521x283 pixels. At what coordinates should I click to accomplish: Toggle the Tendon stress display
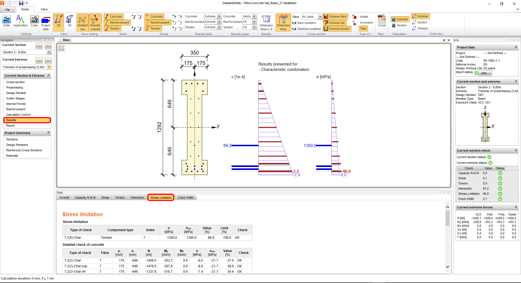pyautogui.click(x=153, y=29)
